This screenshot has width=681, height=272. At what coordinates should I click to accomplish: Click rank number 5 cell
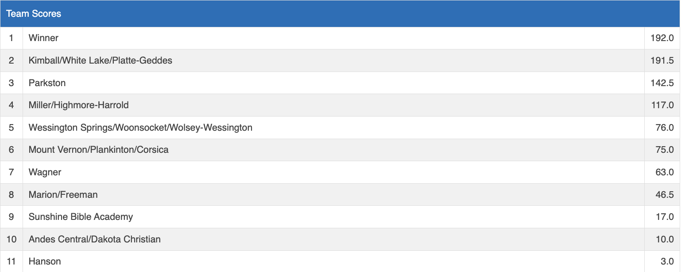[x=11, y=128]
